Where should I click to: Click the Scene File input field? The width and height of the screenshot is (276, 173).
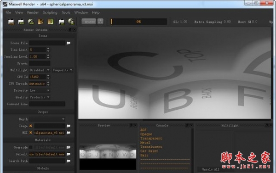click(47, 43)
